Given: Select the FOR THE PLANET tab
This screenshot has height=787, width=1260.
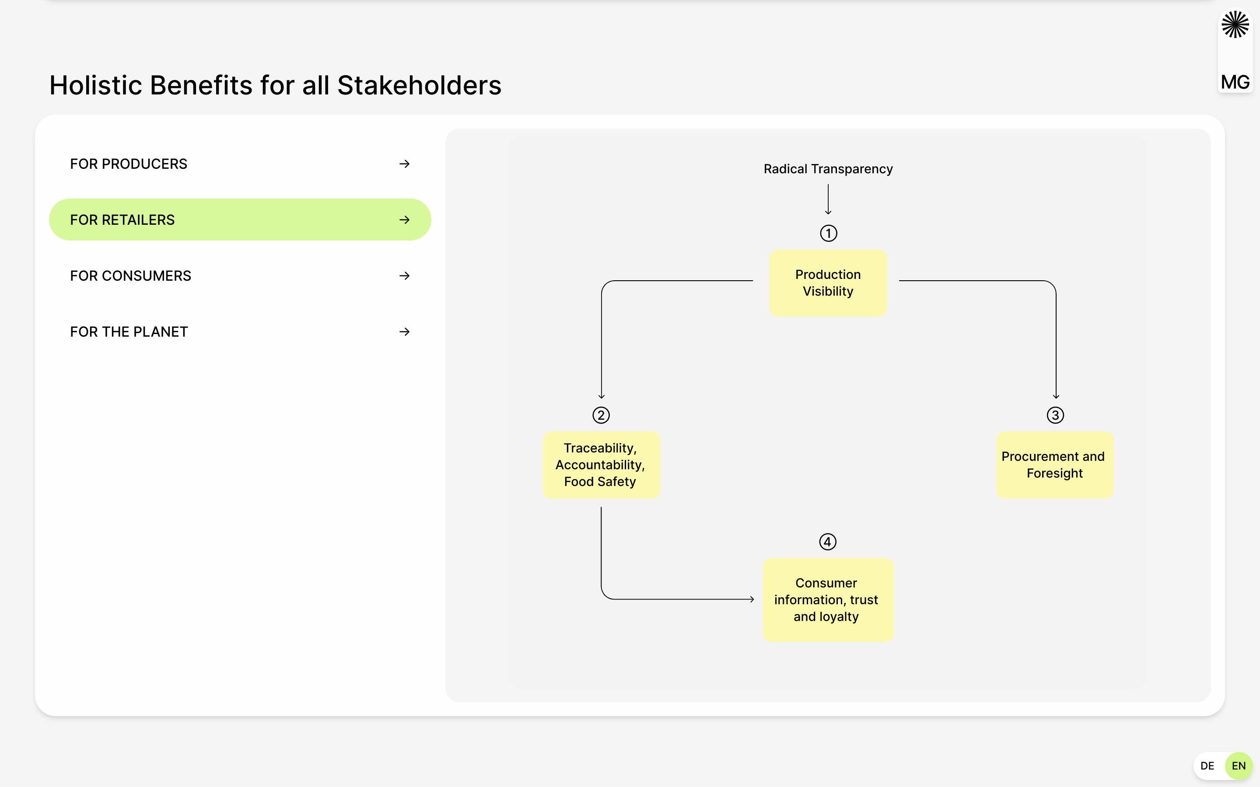Looking at the screenshot, I should tap(129, 331).
